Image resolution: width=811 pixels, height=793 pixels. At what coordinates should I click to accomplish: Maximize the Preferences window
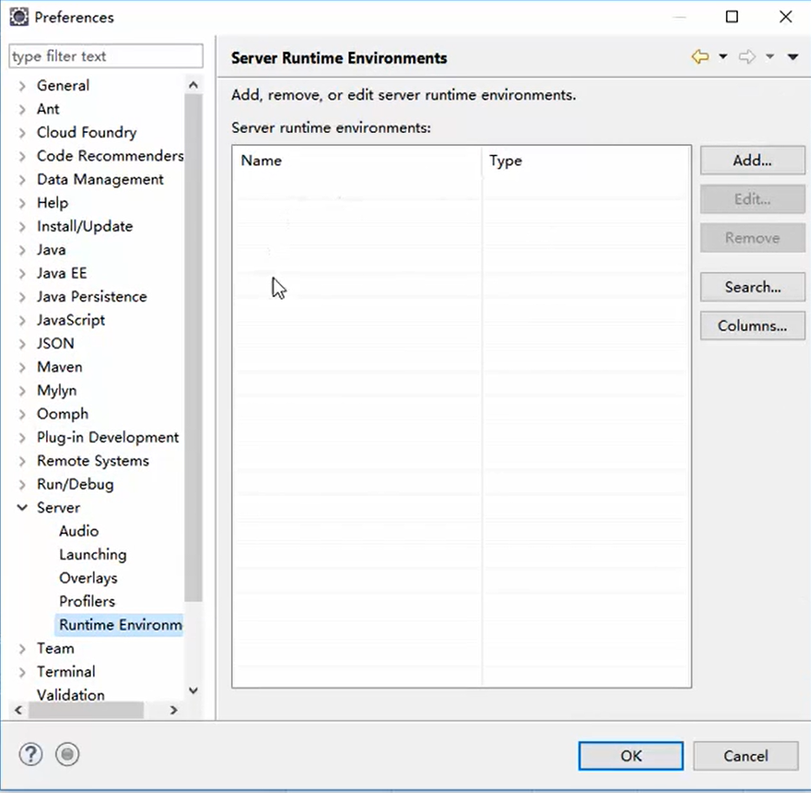coord(732,17)
